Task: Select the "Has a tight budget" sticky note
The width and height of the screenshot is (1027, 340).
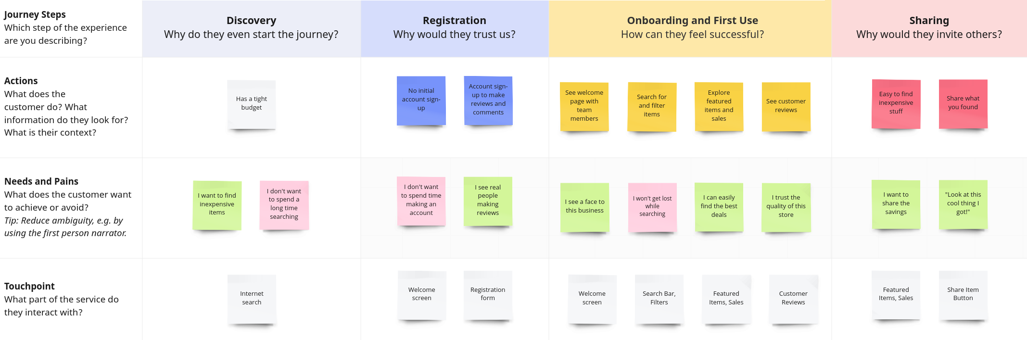Action: [251, 104]
